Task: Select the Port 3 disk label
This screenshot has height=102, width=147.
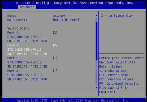Action: pos(14,71)
